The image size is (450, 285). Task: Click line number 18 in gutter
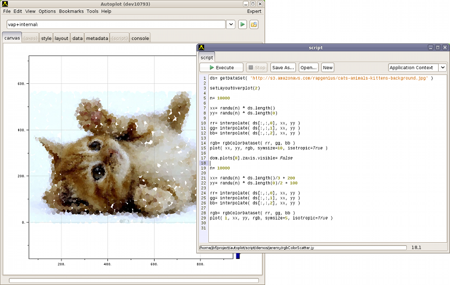point(204,163)
